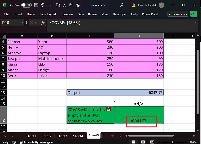Click the Copy icon in the quick access toolbar
Image resolution: width=201 pixels, height=144 pixels.
58,5
